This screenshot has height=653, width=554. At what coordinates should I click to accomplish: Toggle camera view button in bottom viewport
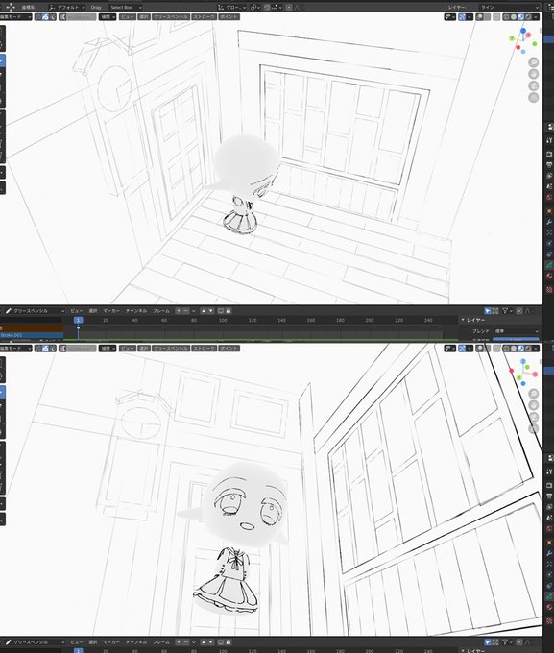coord(534,418)
